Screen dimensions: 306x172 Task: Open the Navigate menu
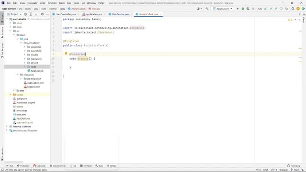tap(32, 3)
